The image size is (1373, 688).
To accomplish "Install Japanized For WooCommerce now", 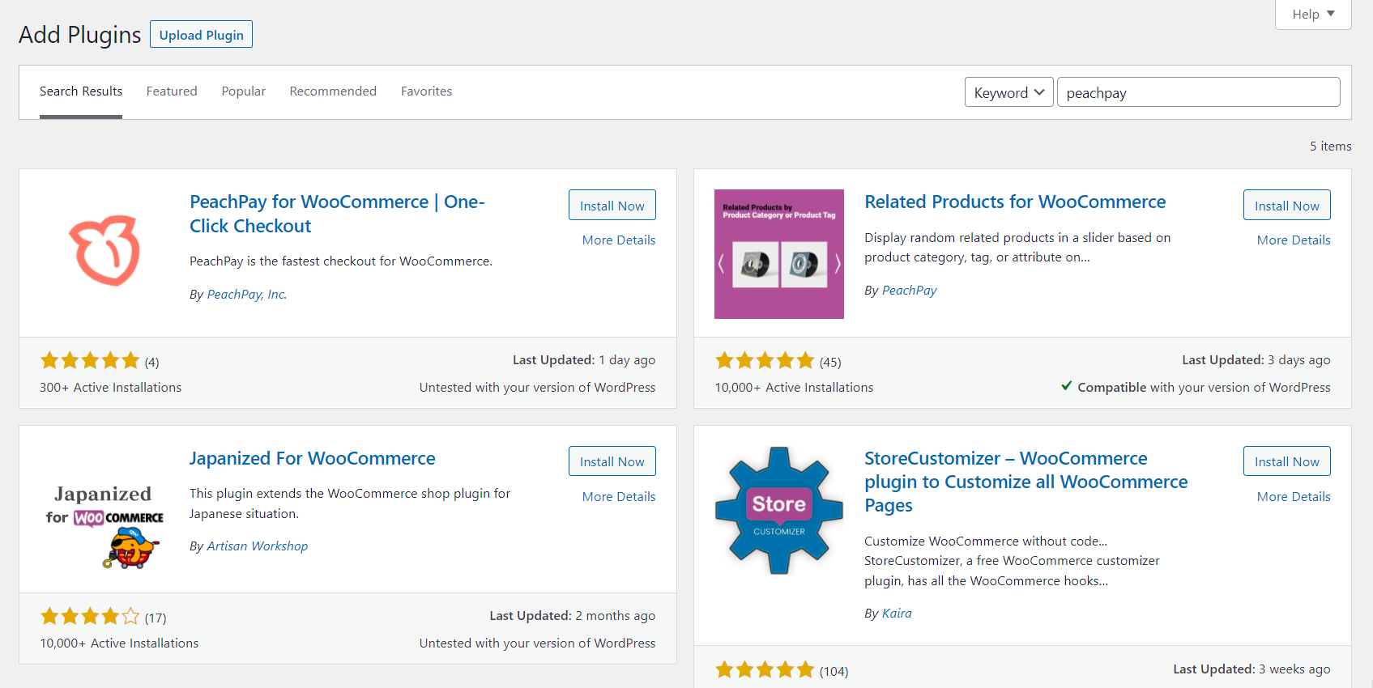I will (612, 461).
